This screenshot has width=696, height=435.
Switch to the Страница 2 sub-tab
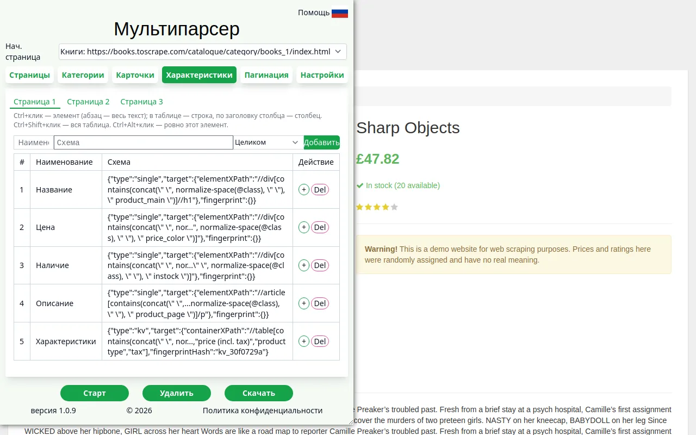point(88,102)
